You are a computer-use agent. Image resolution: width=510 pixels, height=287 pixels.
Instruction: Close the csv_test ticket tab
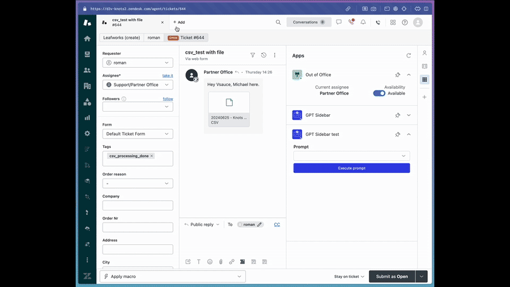[x=163, y=22]
